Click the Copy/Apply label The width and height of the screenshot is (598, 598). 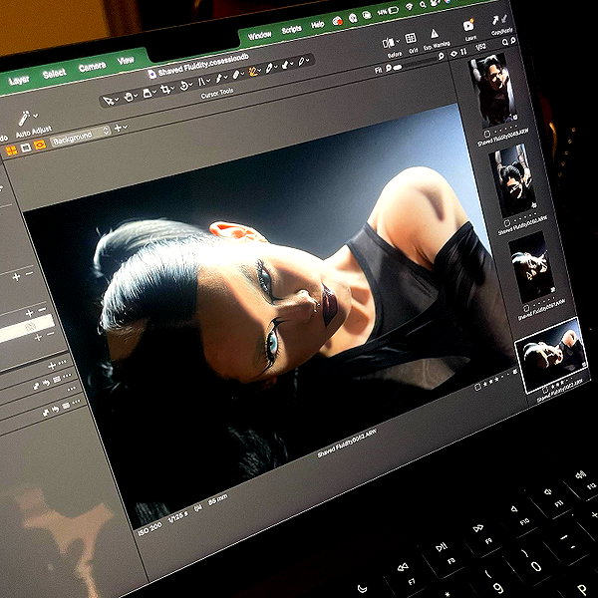(501, 32)
